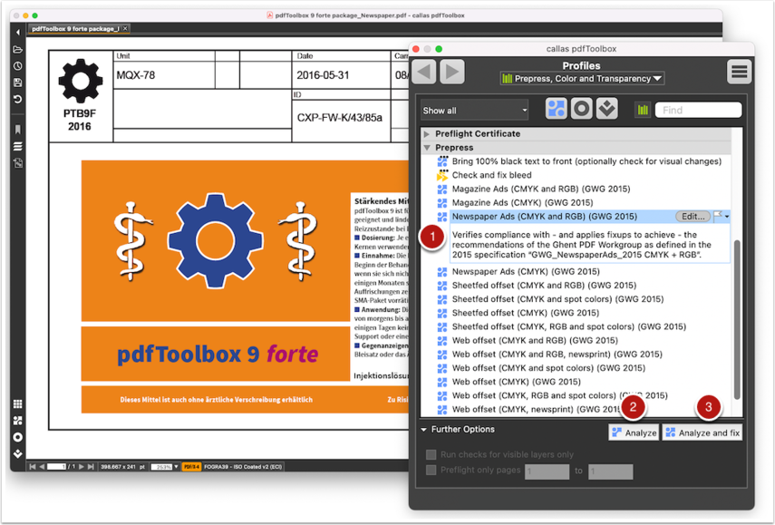775x525 pixels.
Task: Open the Show all filter dropdown
Action: click(474, 111)
